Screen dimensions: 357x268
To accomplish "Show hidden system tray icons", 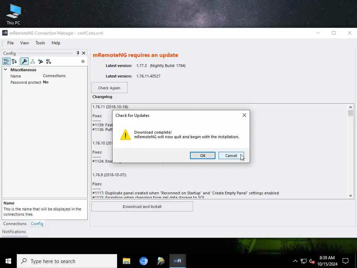I will (295, 261).
